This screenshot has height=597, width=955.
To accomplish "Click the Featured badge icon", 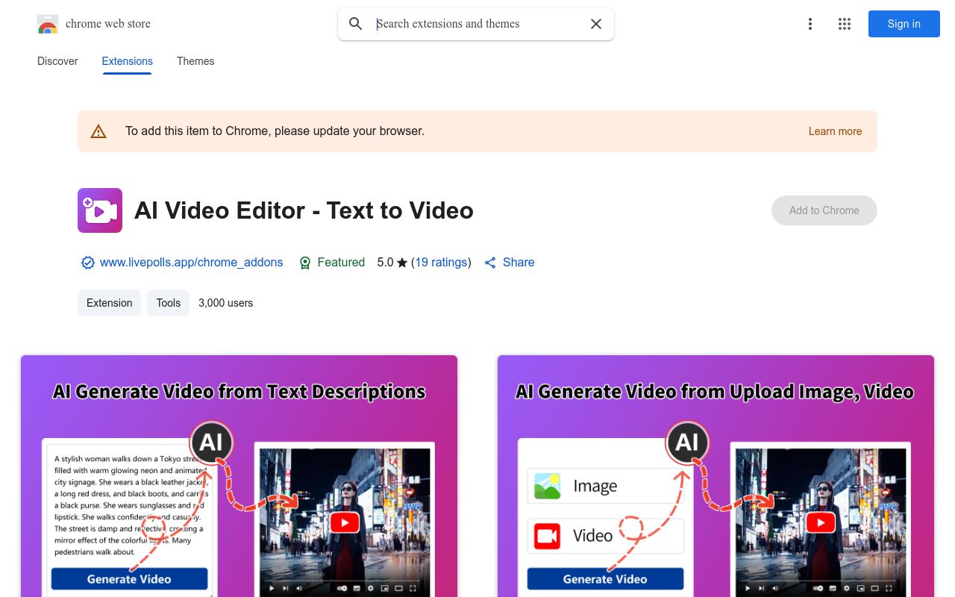I will pos(305,263).
